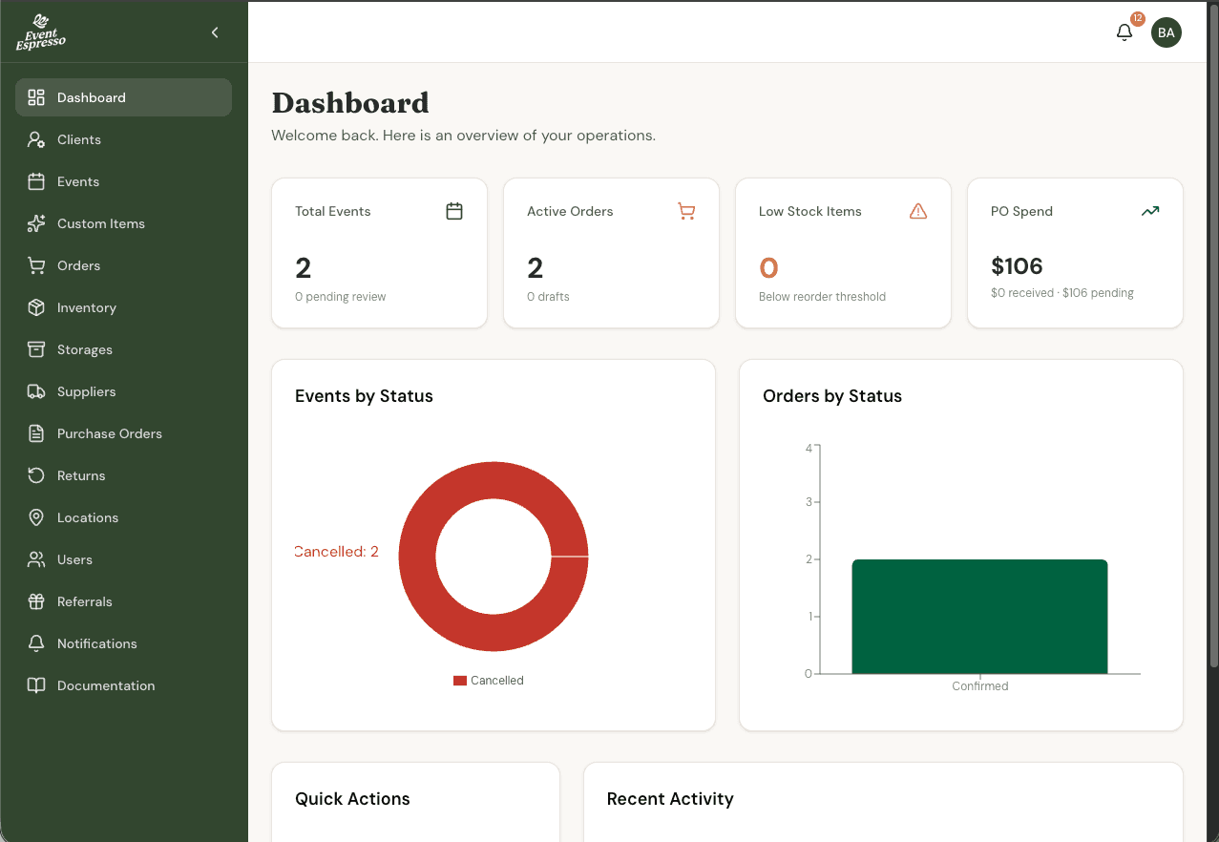Screen dimensions: 1219x842
Task: Select Custom Items in the sidebar
Action: (101, 223)
